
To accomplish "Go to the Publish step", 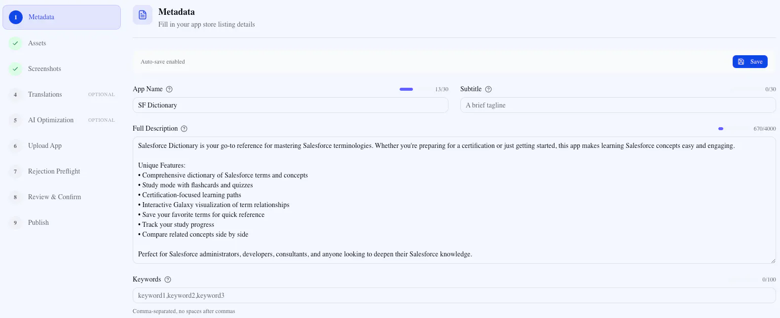I will (62, 222).
